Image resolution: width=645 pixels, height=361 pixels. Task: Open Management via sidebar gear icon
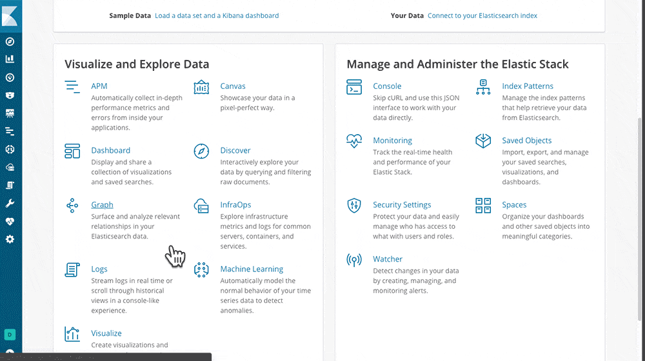(x=10, y=239)
